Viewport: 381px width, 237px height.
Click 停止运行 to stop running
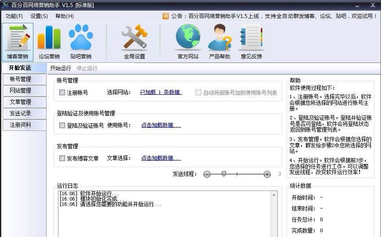(87, 68)
